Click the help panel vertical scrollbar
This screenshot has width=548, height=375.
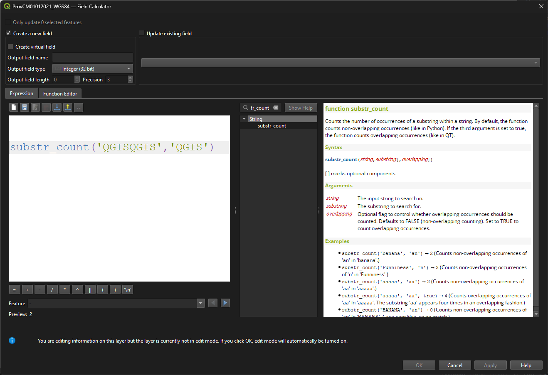(x=536, y=208)
